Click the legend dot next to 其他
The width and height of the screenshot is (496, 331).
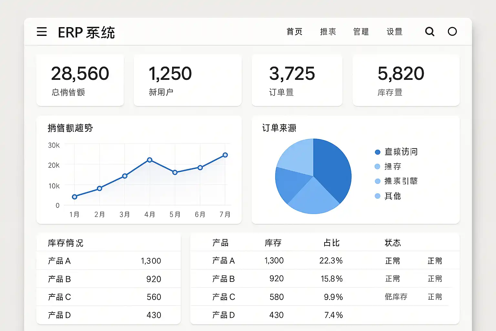(377, 196)
